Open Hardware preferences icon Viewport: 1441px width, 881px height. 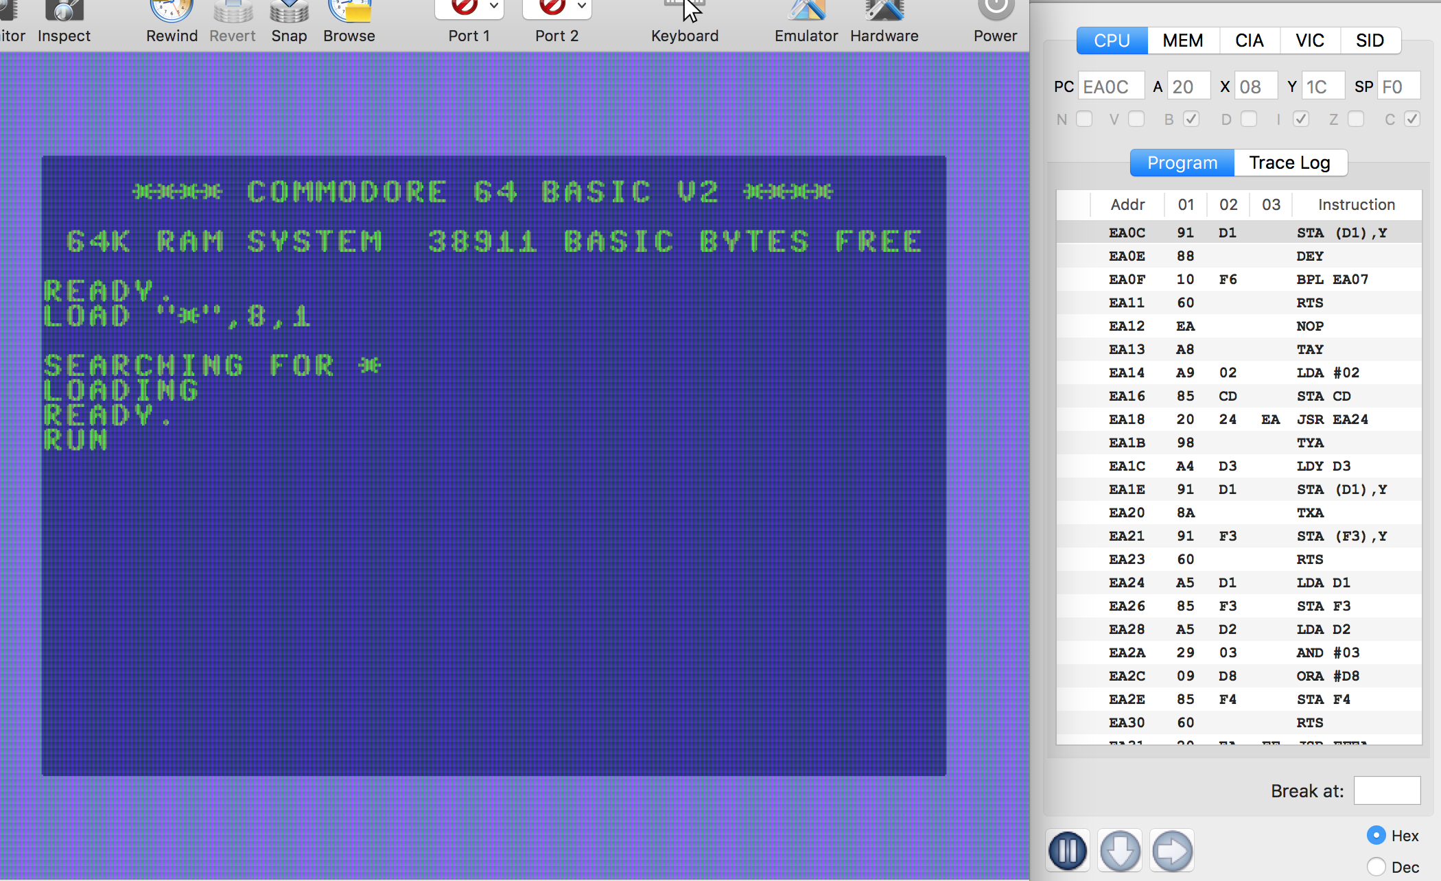(884, 10)
